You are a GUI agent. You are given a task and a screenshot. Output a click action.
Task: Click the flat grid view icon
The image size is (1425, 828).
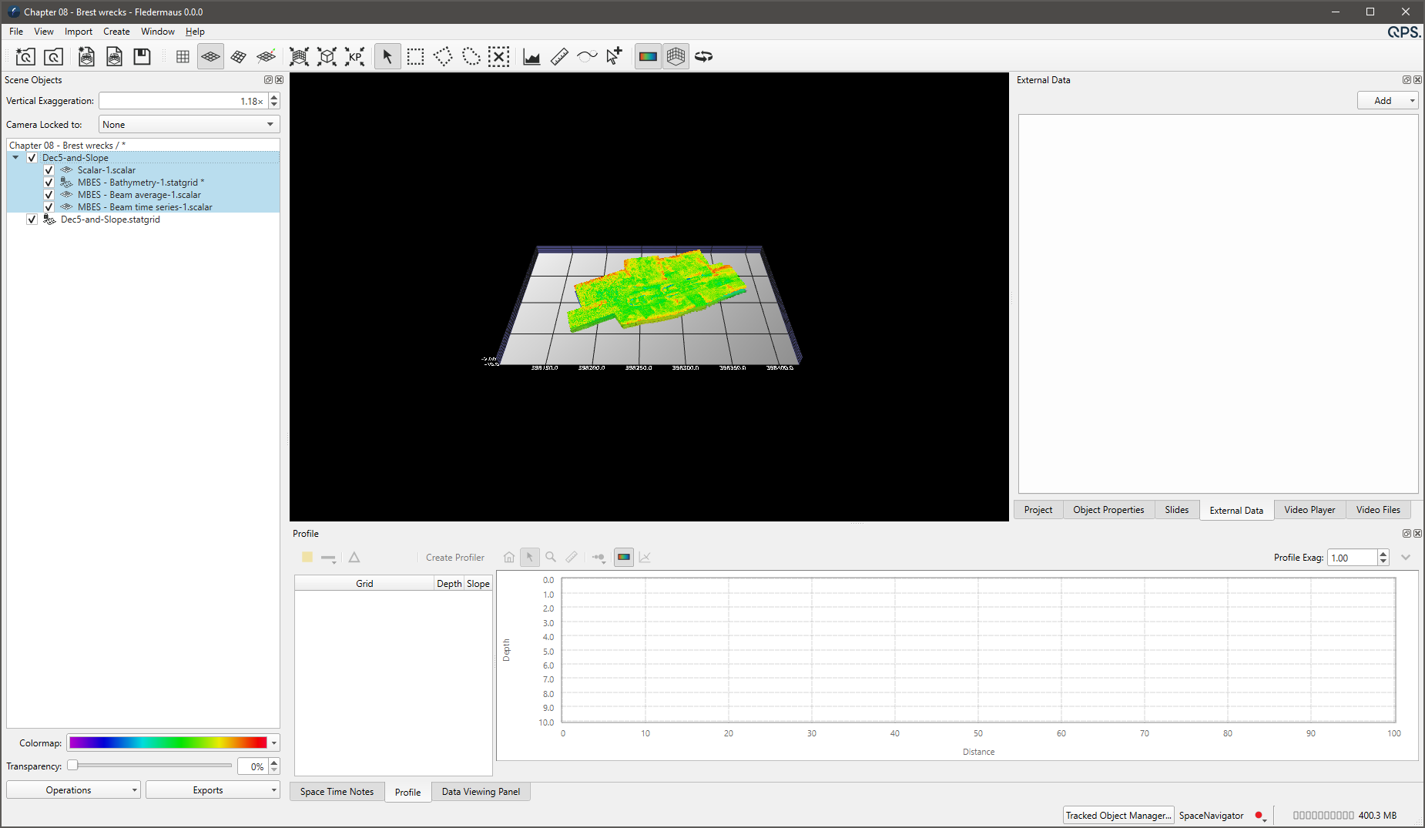point(183,56)
